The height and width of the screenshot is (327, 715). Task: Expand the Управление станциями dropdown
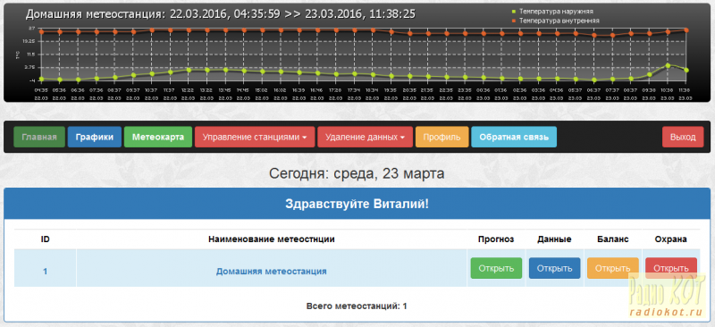255,138
